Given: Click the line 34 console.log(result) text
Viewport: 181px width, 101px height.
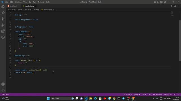Looking at the screenshot, I should click(x=25, y=72).
